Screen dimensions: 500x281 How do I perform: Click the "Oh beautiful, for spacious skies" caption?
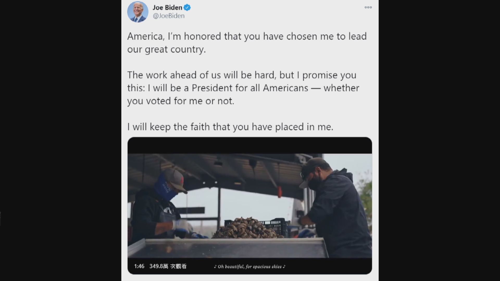(x=249, y=266)
